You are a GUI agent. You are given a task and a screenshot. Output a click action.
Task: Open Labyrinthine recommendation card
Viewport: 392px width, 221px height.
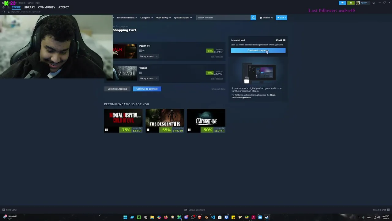coord(206,121)
